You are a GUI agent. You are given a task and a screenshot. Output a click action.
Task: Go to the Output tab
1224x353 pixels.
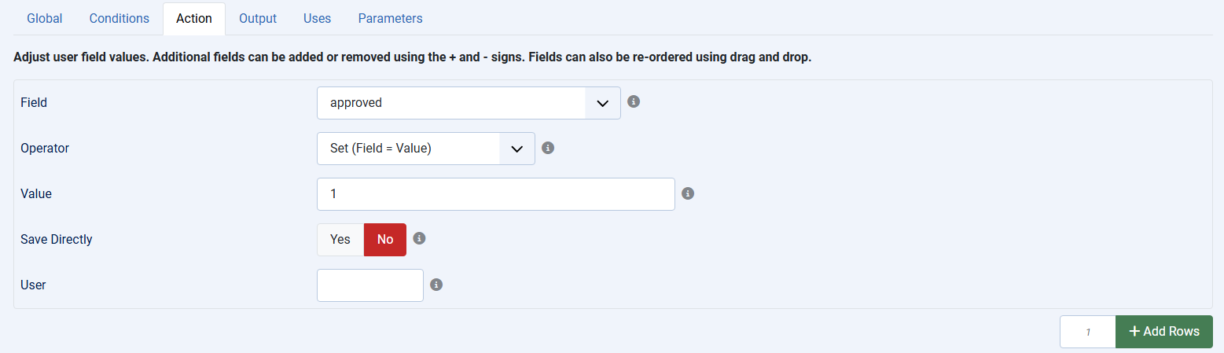258,18
